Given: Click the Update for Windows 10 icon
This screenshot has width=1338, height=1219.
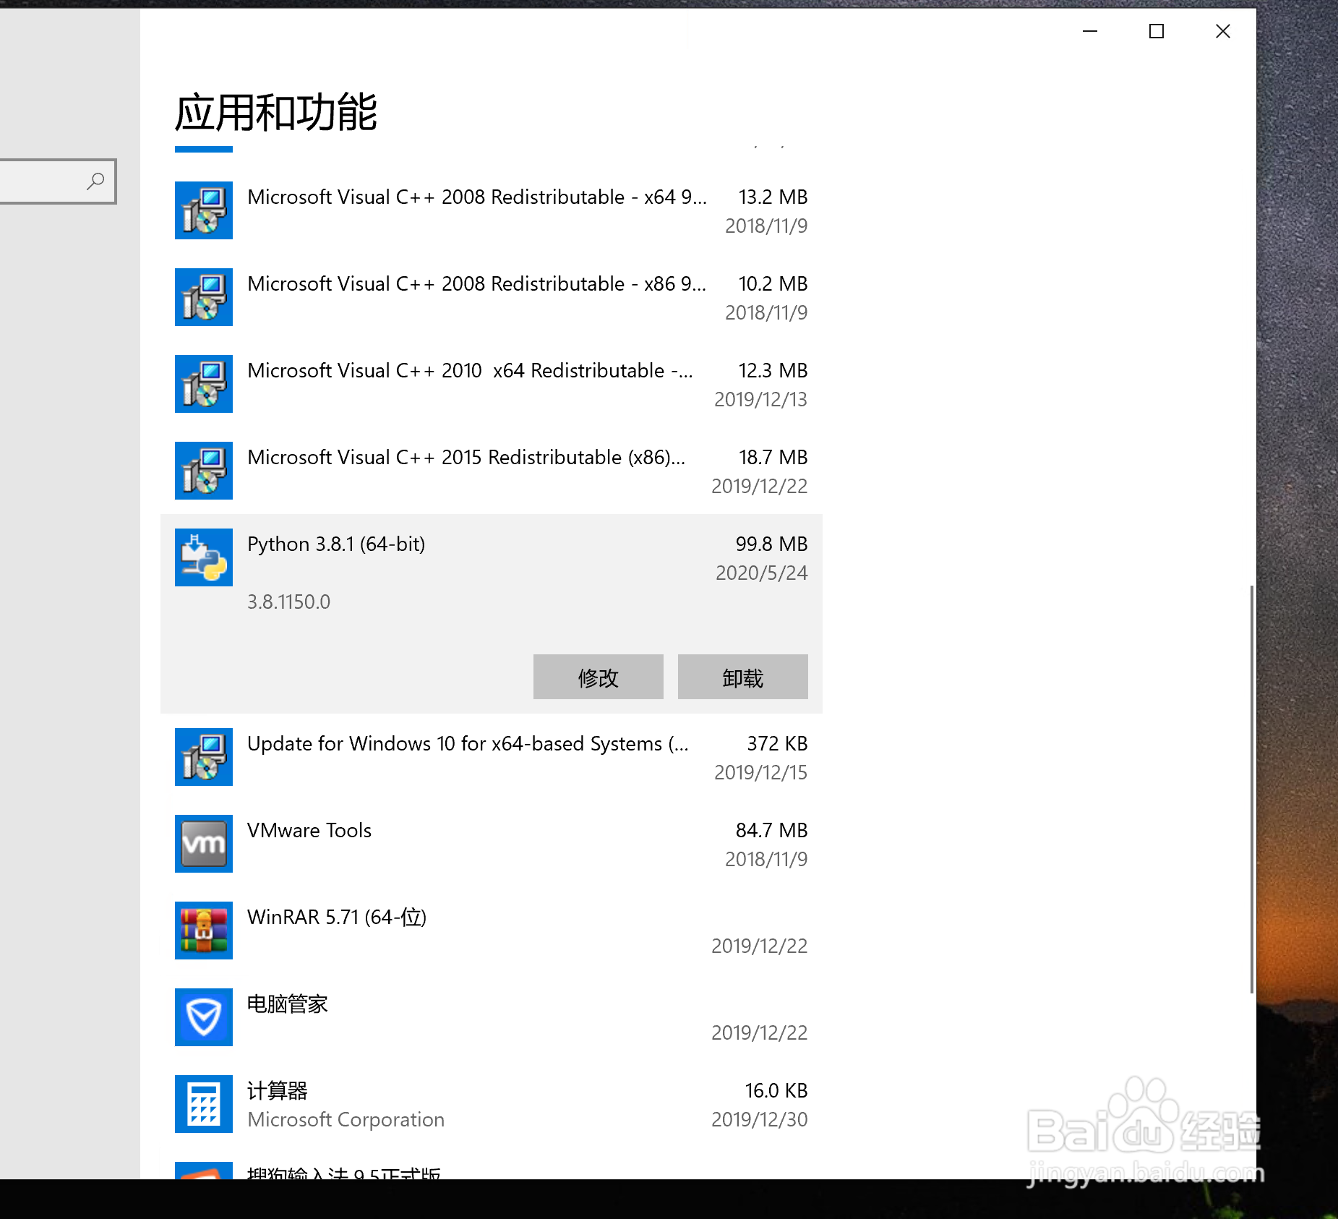Looking at the screenshot, I should point(204,757).
